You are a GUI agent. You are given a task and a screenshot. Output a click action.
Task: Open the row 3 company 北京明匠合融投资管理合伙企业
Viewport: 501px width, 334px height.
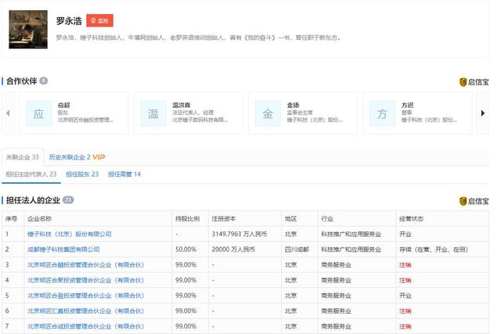pos(85,264)
